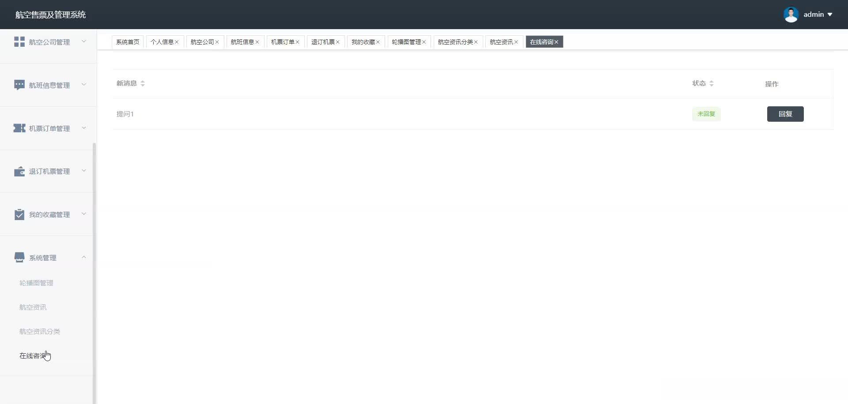Close the 航空公司 tab
Screen dimensions: 848x404
pos(217,42)
